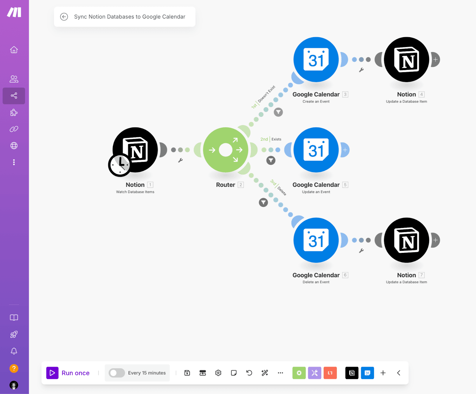Open scenario settings gear
This screenshot has width=476, height=394.
pos(218,373)
